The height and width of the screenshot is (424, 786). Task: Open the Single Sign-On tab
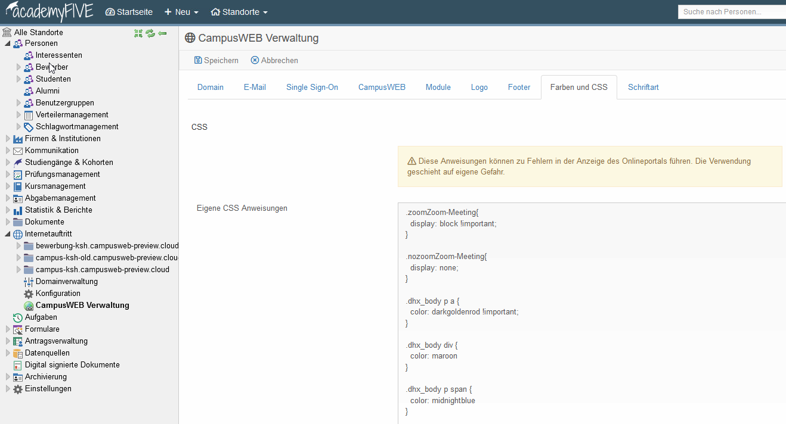point(312,87)
